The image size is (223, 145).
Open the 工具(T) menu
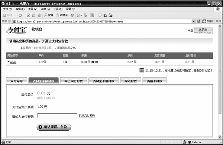[58, 9]
